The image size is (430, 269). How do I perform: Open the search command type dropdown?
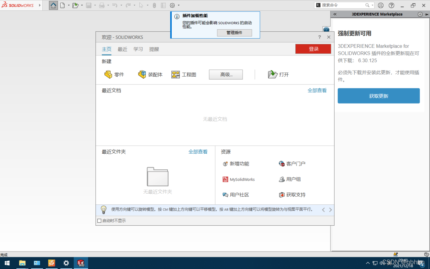point(373,5)
